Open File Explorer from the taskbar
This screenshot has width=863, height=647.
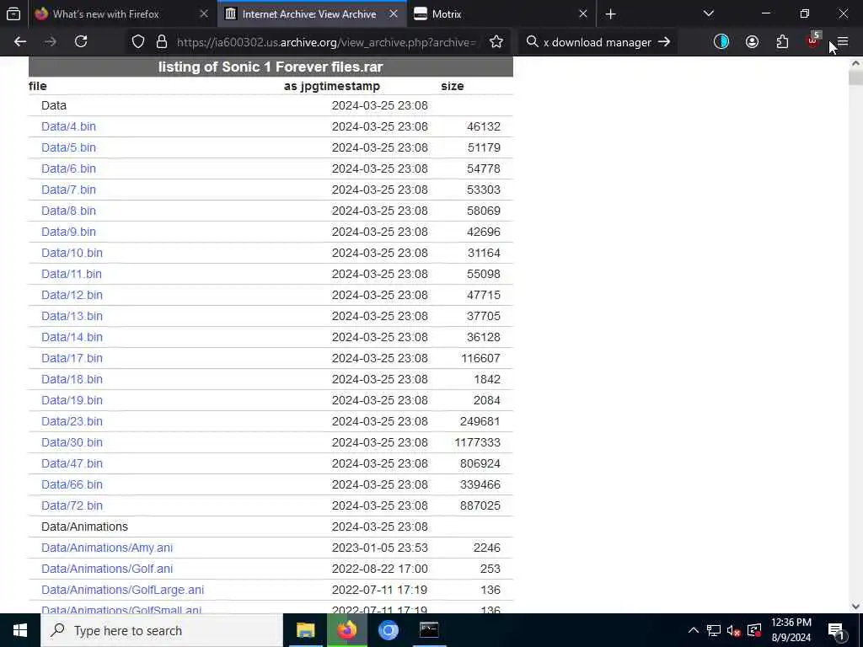click(x=305, y=630)
